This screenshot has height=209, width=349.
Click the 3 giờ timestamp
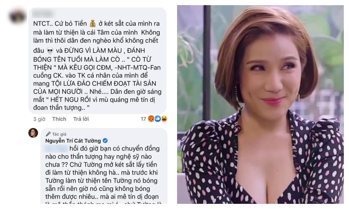tap(39, 119)
